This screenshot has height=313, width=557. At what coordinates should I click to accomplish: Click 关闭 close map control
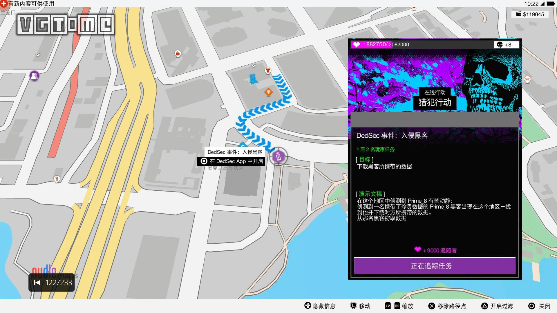coord(539,306)
